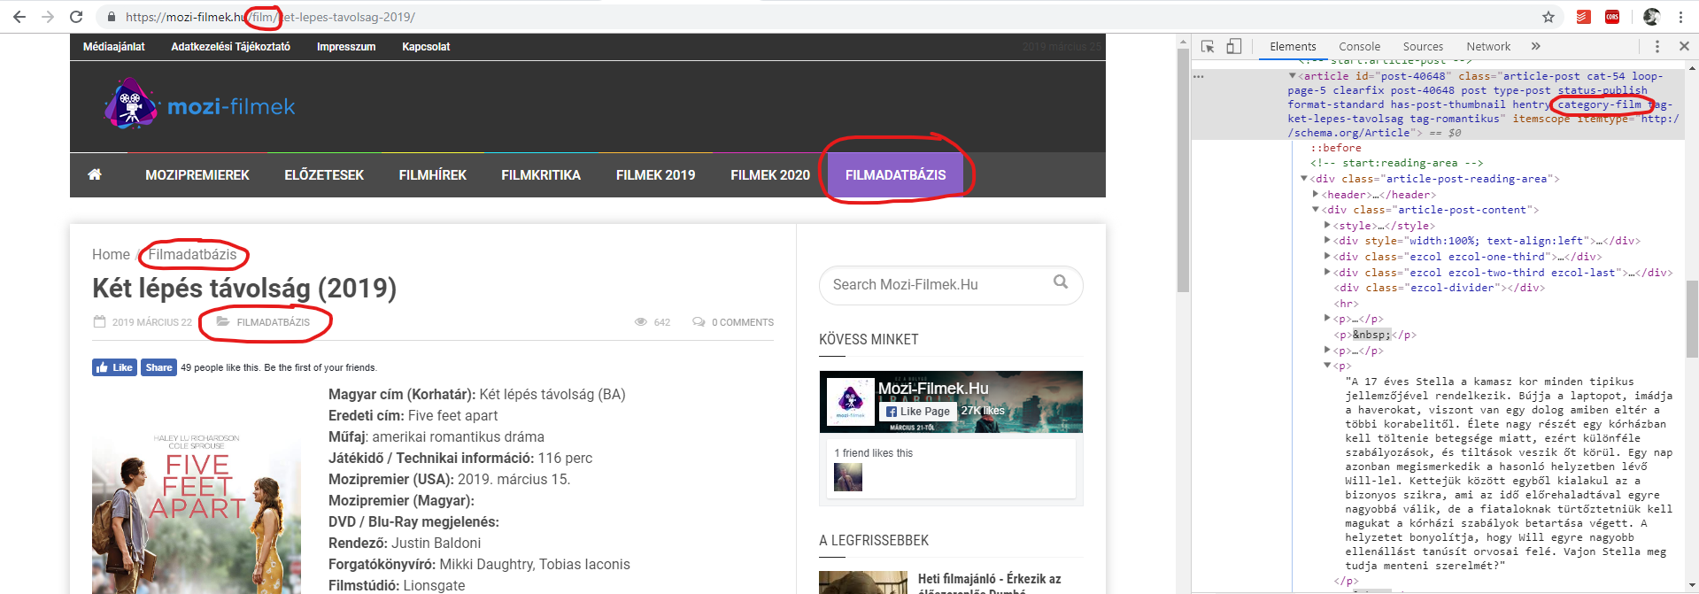The image size is (1699, 594).
Task: Click the search magnifier icon
Action: pos(1061,282)
